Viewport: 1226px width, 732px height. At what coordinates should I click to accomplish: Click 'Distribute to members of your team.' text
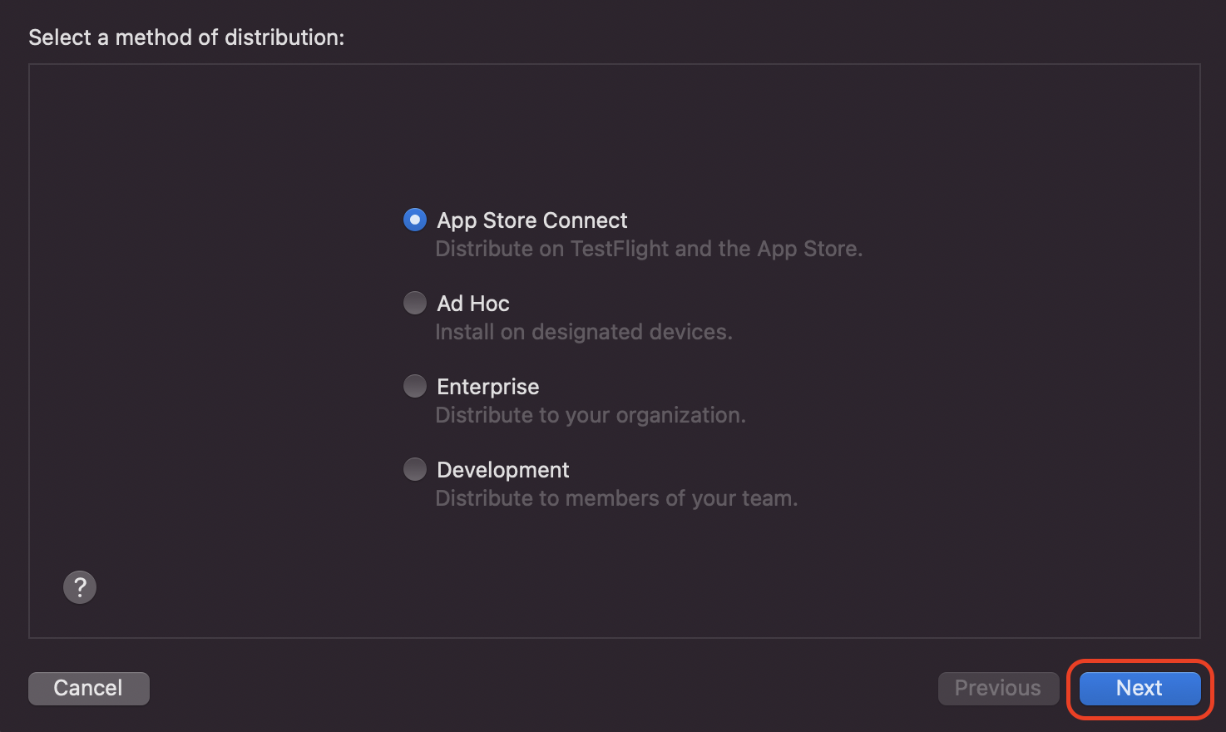[x=616, y=498]
